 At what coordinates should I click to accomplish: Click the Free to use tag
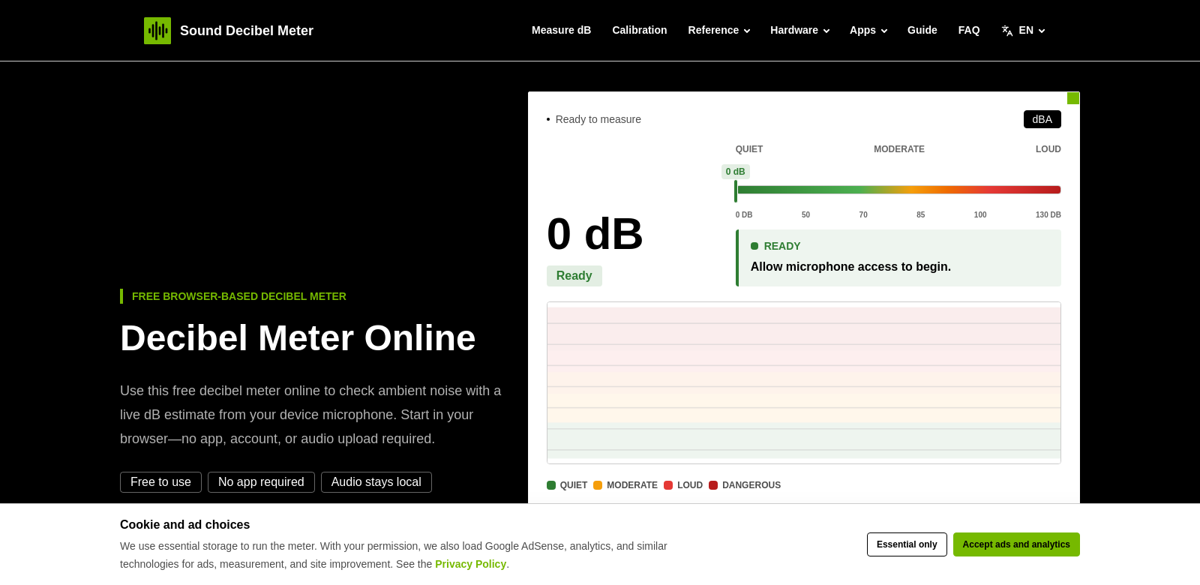(x=160, y=482)
